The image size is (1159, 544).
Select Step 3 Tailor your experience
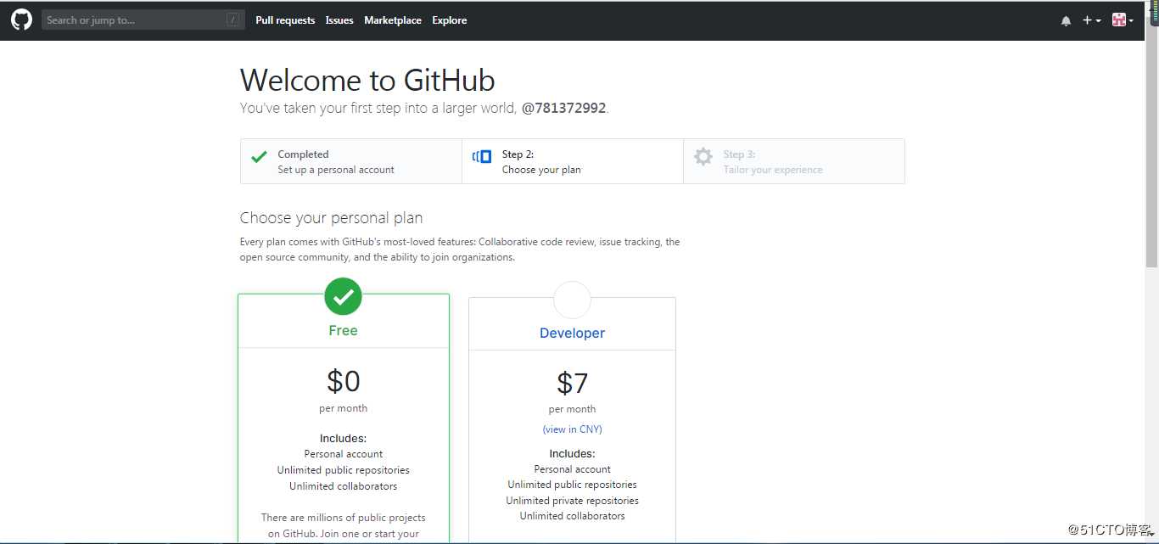(794, 161)
